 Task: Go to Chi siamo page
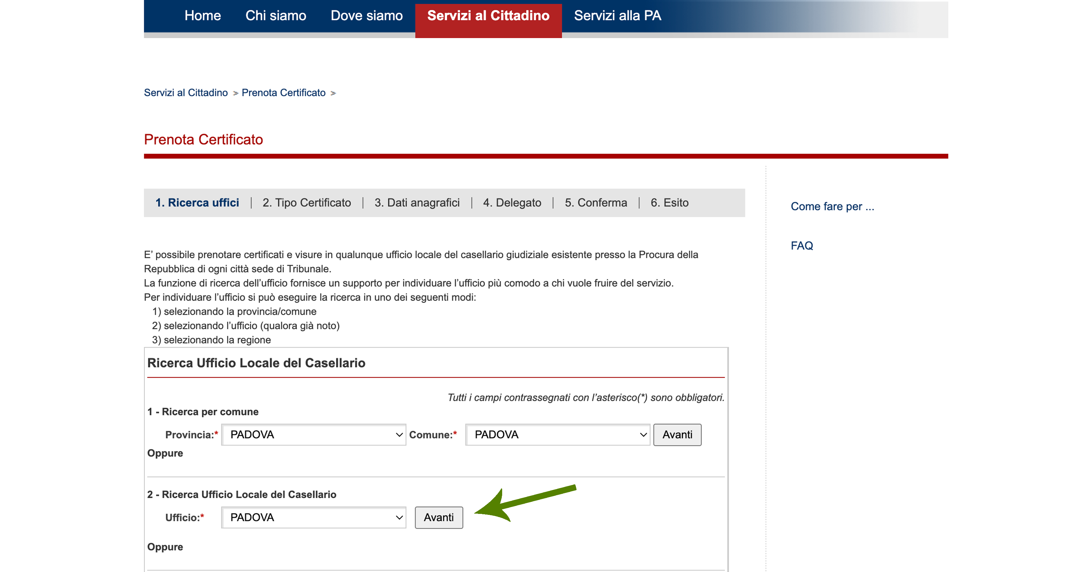pos(276,16)
